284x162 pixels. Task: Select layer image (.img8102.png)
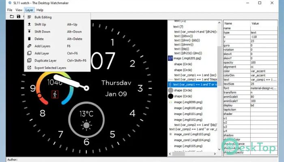188,120
